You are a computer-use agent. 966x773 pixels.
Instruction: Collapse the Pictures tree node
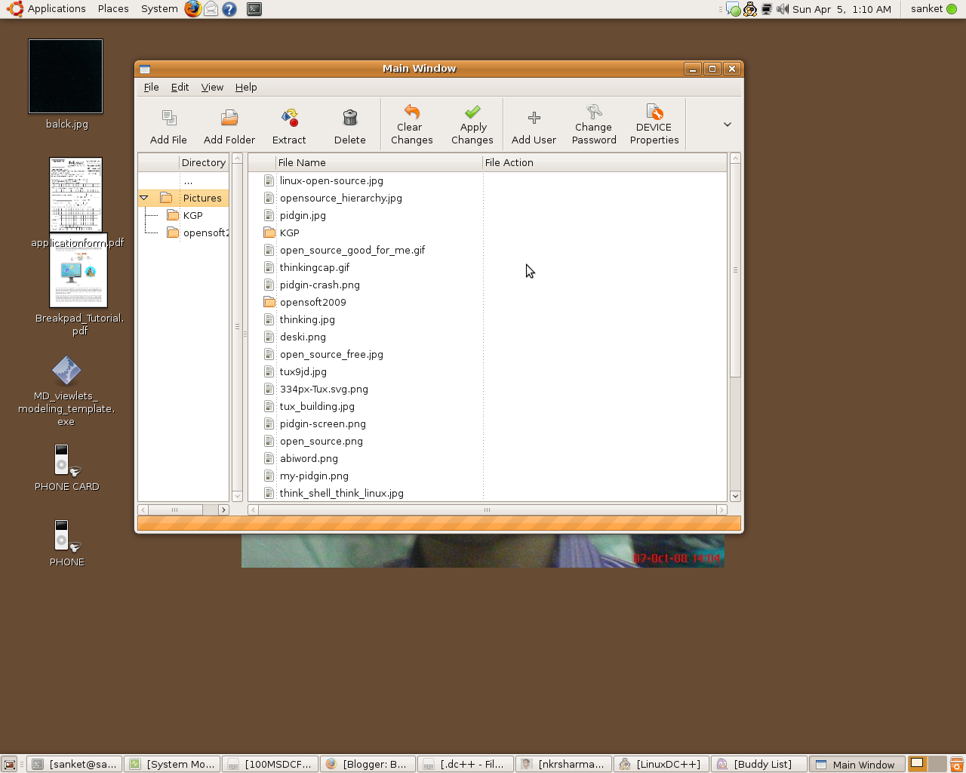(143, 198)
